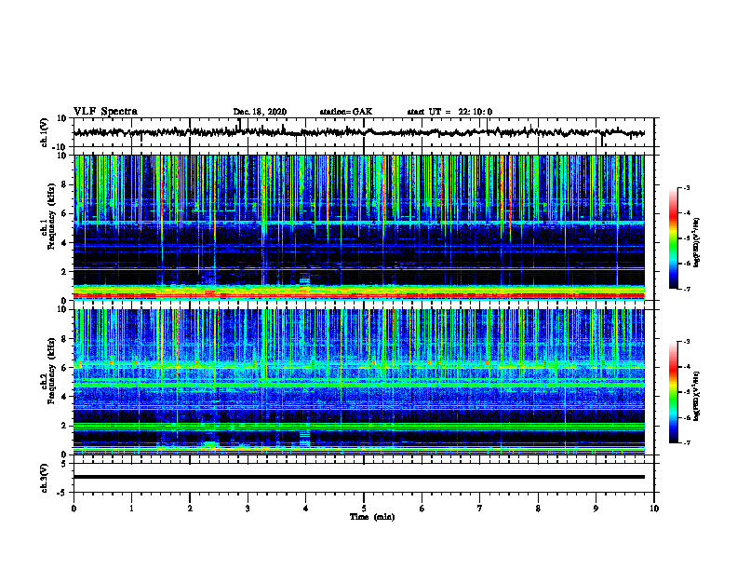Viewport: 737px width, 570px height.
Task: Click the "8" minute tick on the time axis
Action: (538, 509)
